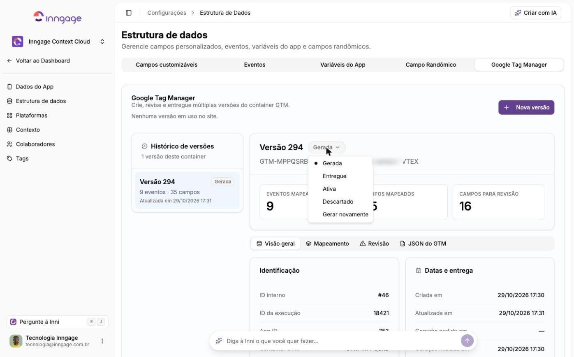Open the user options three-dot menu

click(102, 341)
